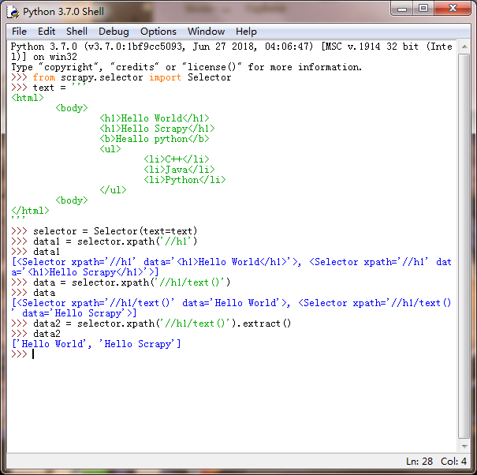This screenshot has height=475, width=477.
Task: Click the <h1>Hello Scrapy</h1> line
Action: (x=157, y=129)
